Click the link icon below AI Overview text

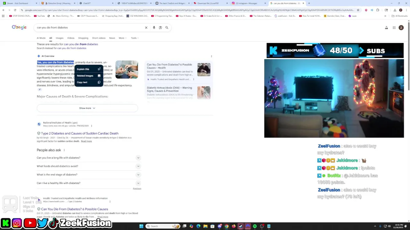click(40, 89)
